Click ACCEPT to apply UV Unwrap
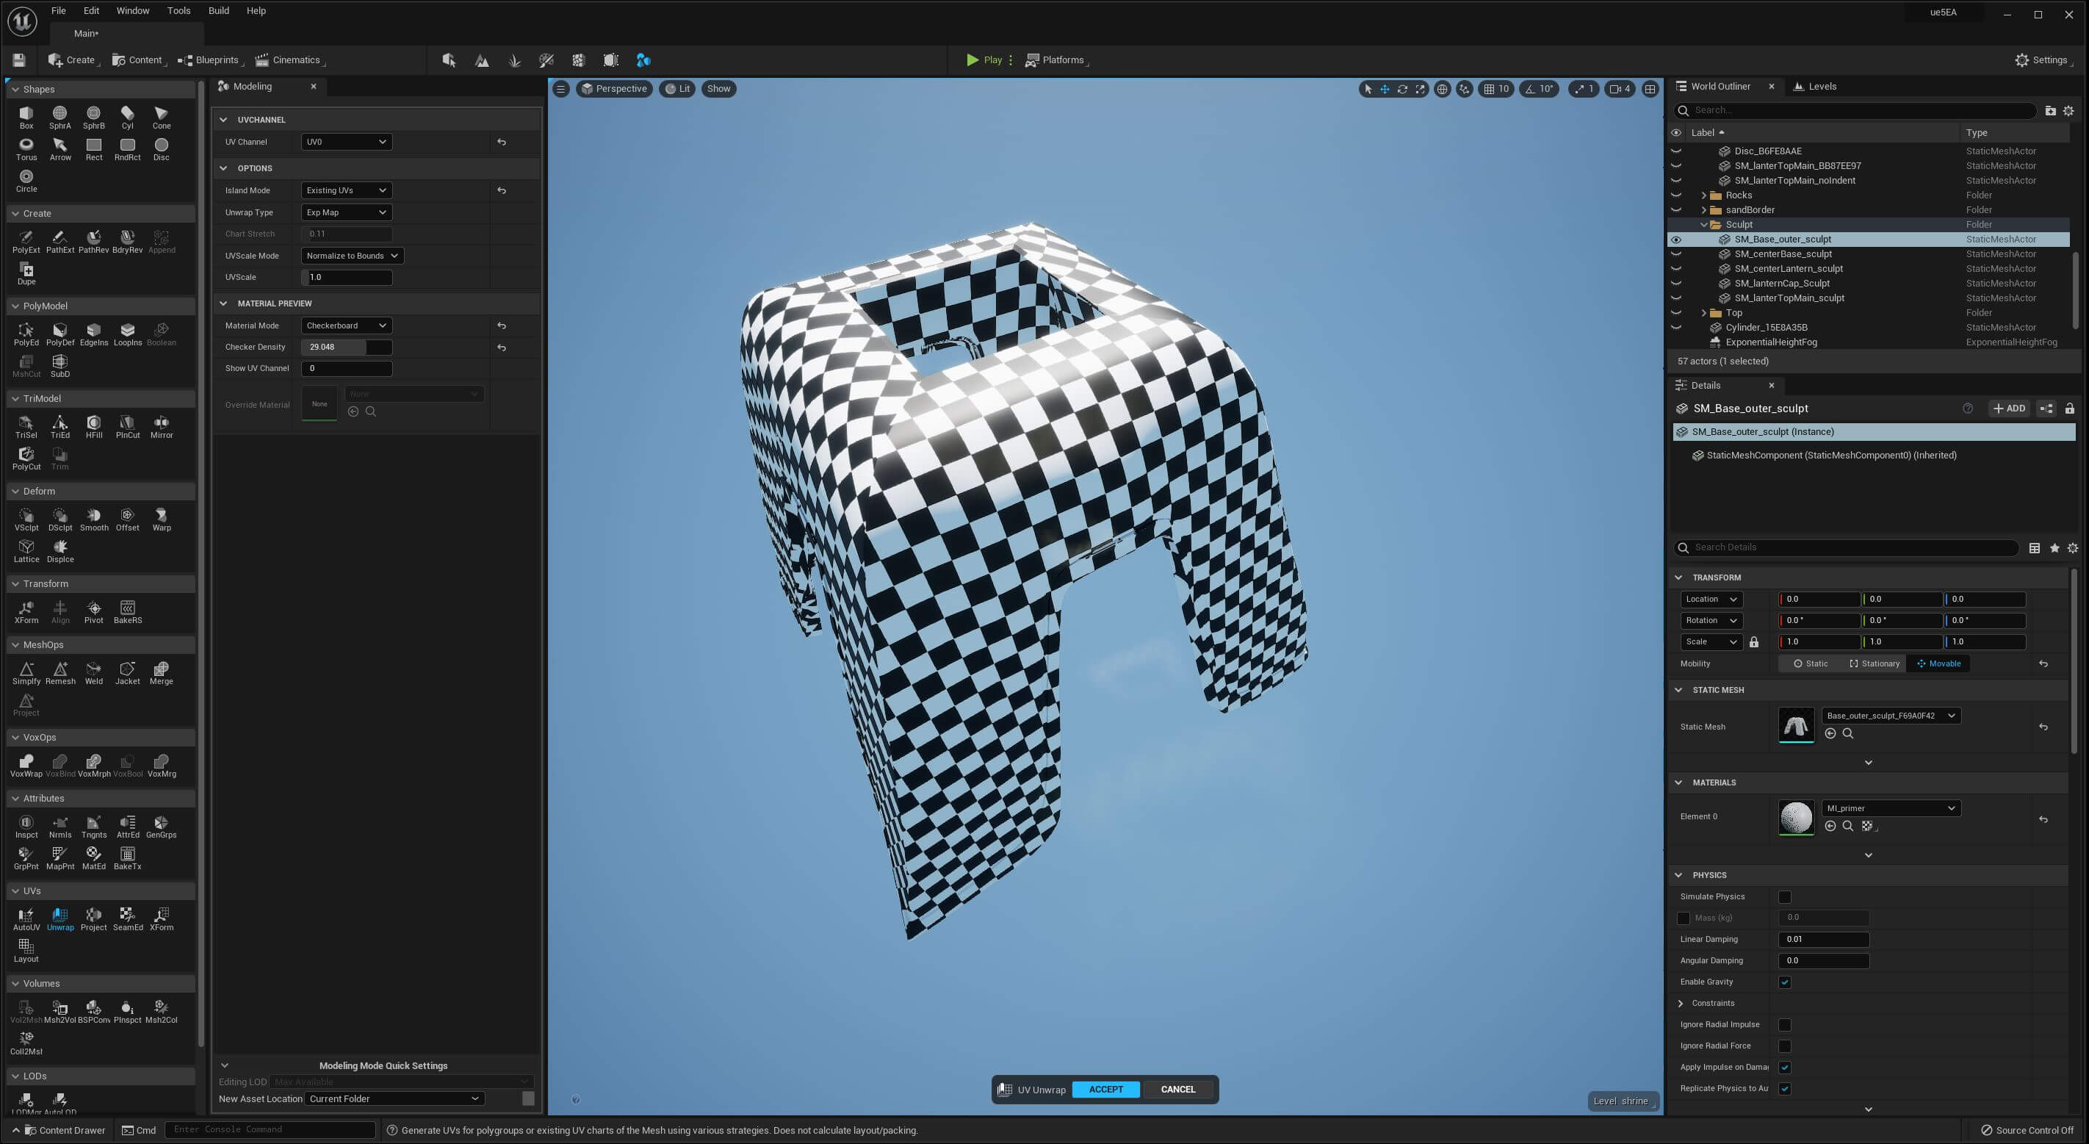Viewport: 2089px width, 1144px height. point(1105,1089)
